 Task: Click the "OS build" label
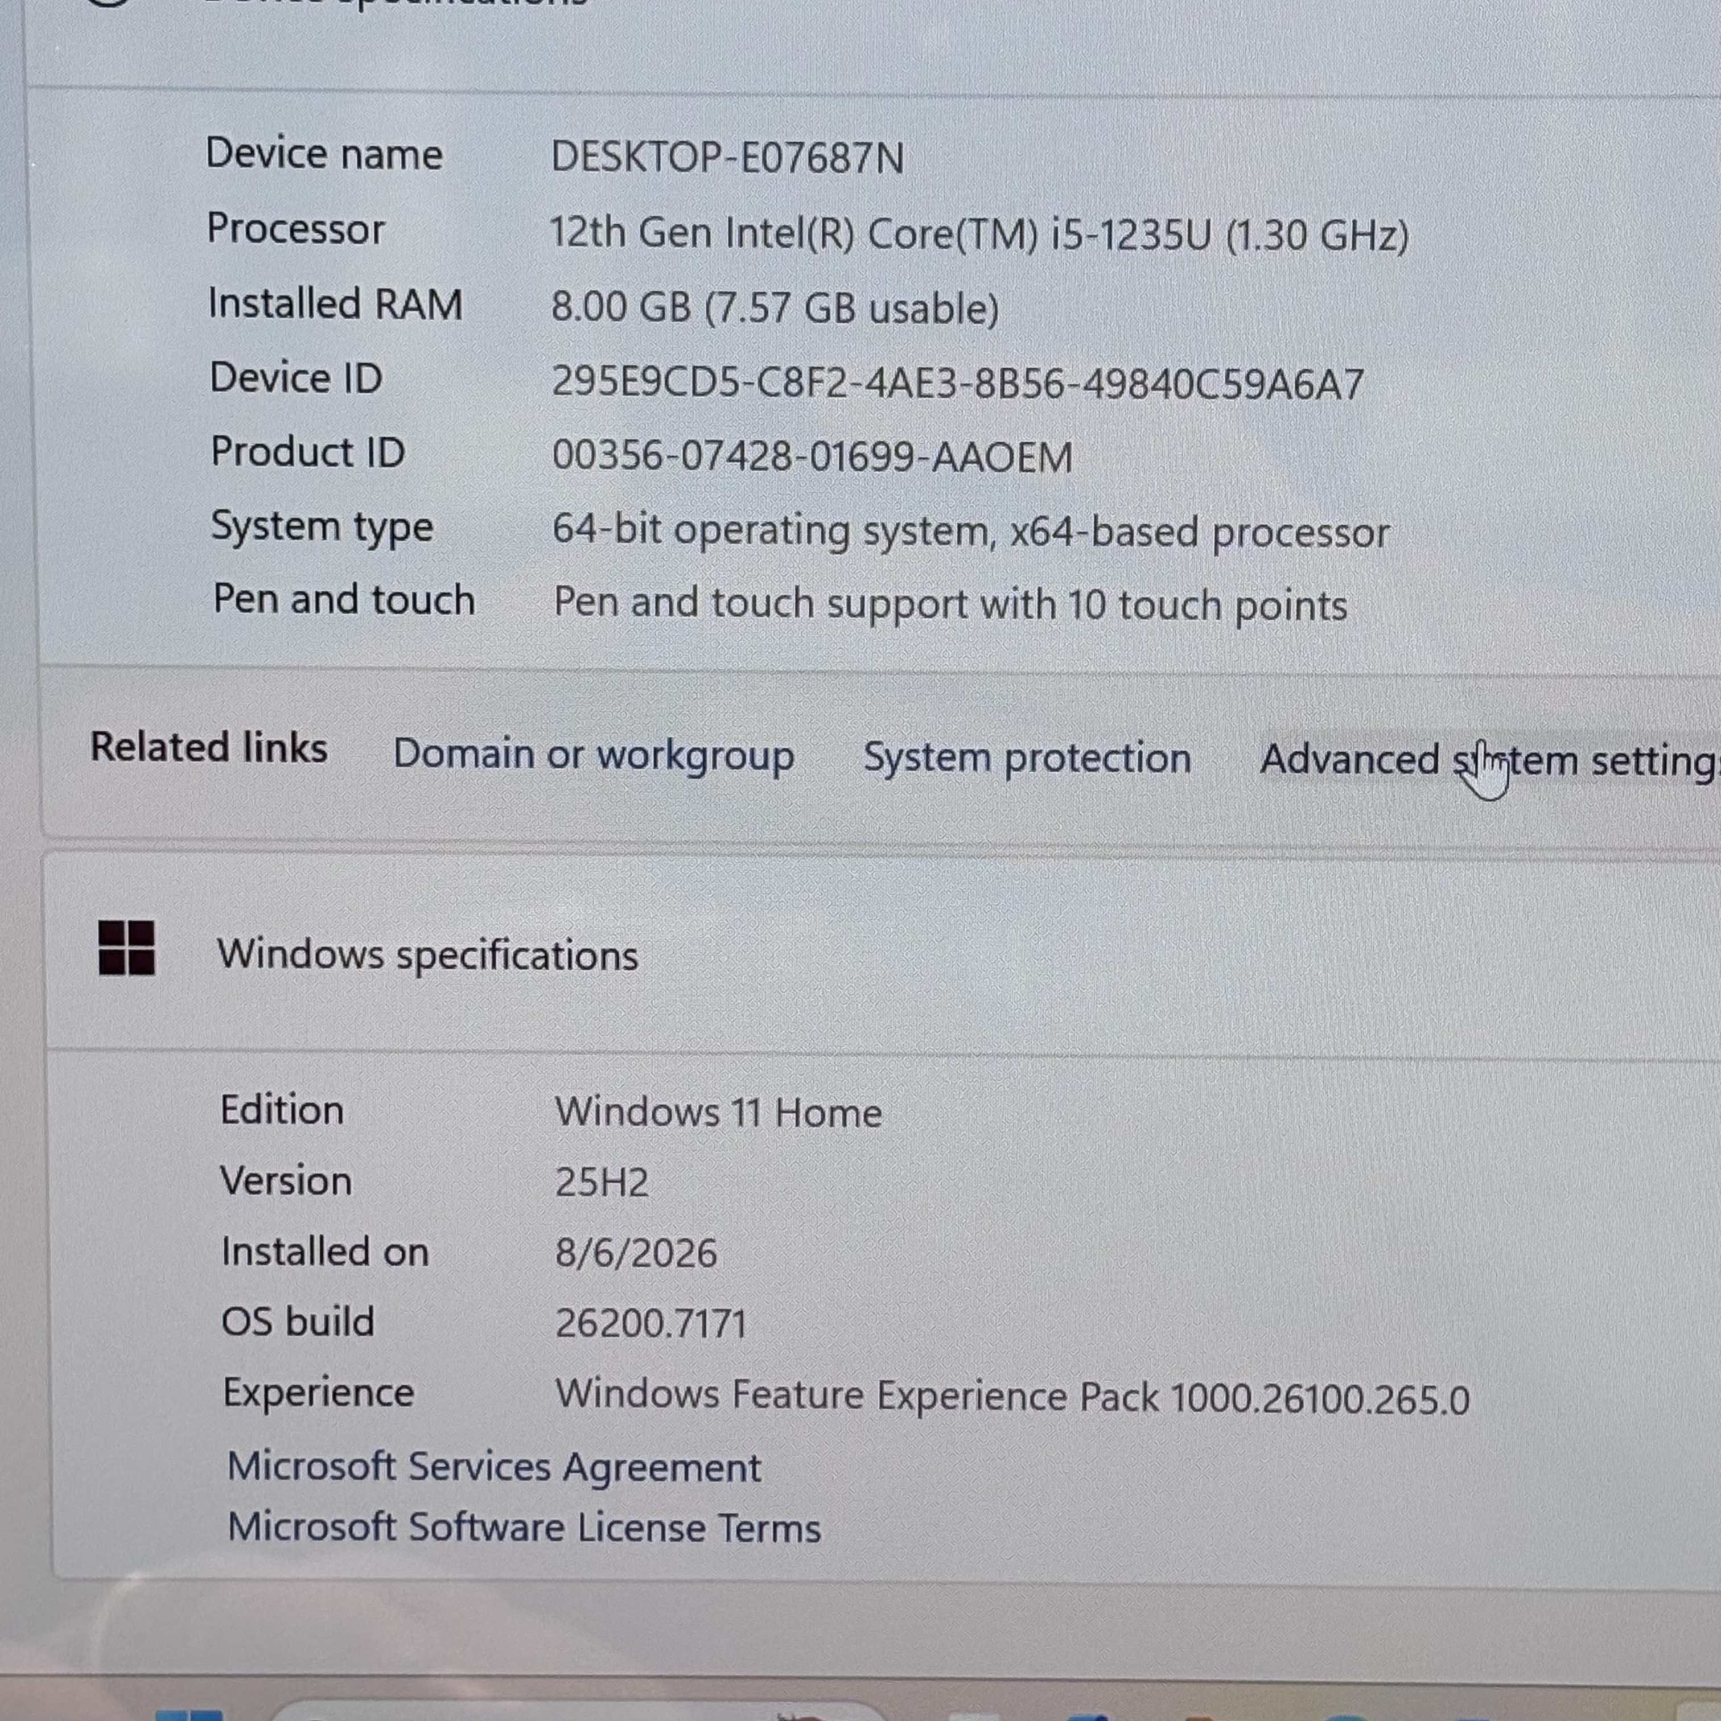pyautogui.click(x=298, y=1322)
